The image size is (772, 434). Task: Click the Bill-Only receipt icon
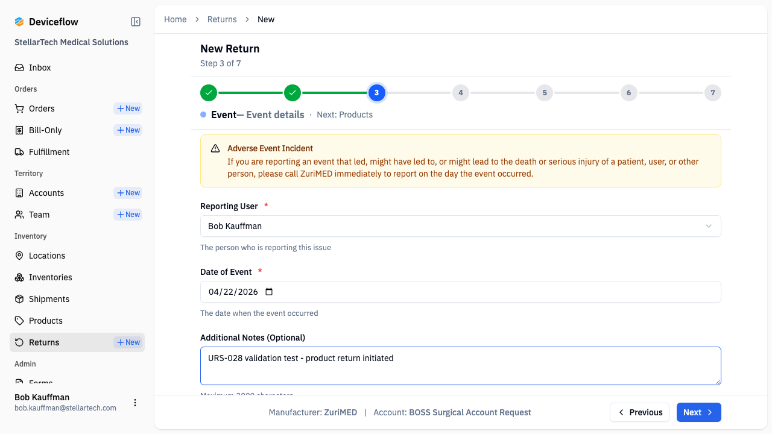[19, 130]
